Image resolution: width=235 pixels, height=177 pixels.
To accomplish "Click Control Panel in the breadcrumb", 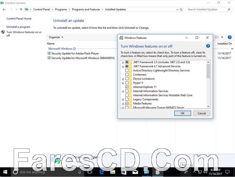I will (41, 9).
